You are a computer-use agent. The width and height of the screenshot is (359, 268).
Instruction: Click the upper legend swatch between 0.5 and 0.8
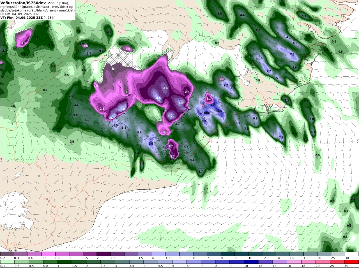click(x=48, y=254)
